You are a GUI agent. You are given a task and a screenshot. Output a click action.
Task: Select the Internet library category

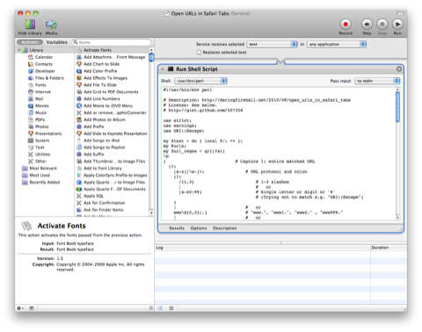point(43,92)
